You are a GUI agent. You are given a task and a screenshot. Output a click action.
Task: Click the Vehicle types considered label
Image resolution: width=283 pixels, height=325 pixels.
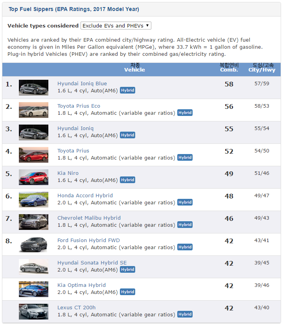(43, 26)
